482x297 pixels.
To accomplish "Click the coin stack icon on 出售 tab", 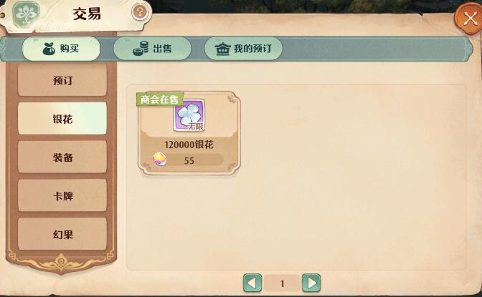I will point(141,49).
